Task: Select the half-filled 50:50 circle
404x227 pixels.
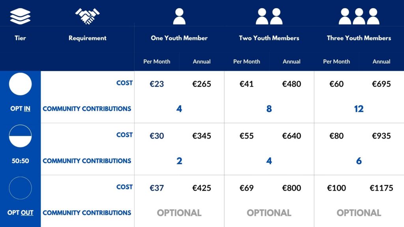Action: (20, 136)
